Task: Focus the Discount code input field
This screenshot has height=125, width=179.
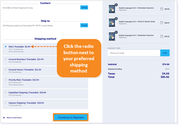Action: [x=134, y=53]
